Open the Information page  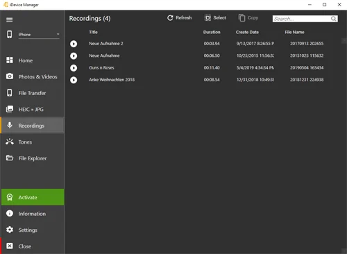[32, 214]
